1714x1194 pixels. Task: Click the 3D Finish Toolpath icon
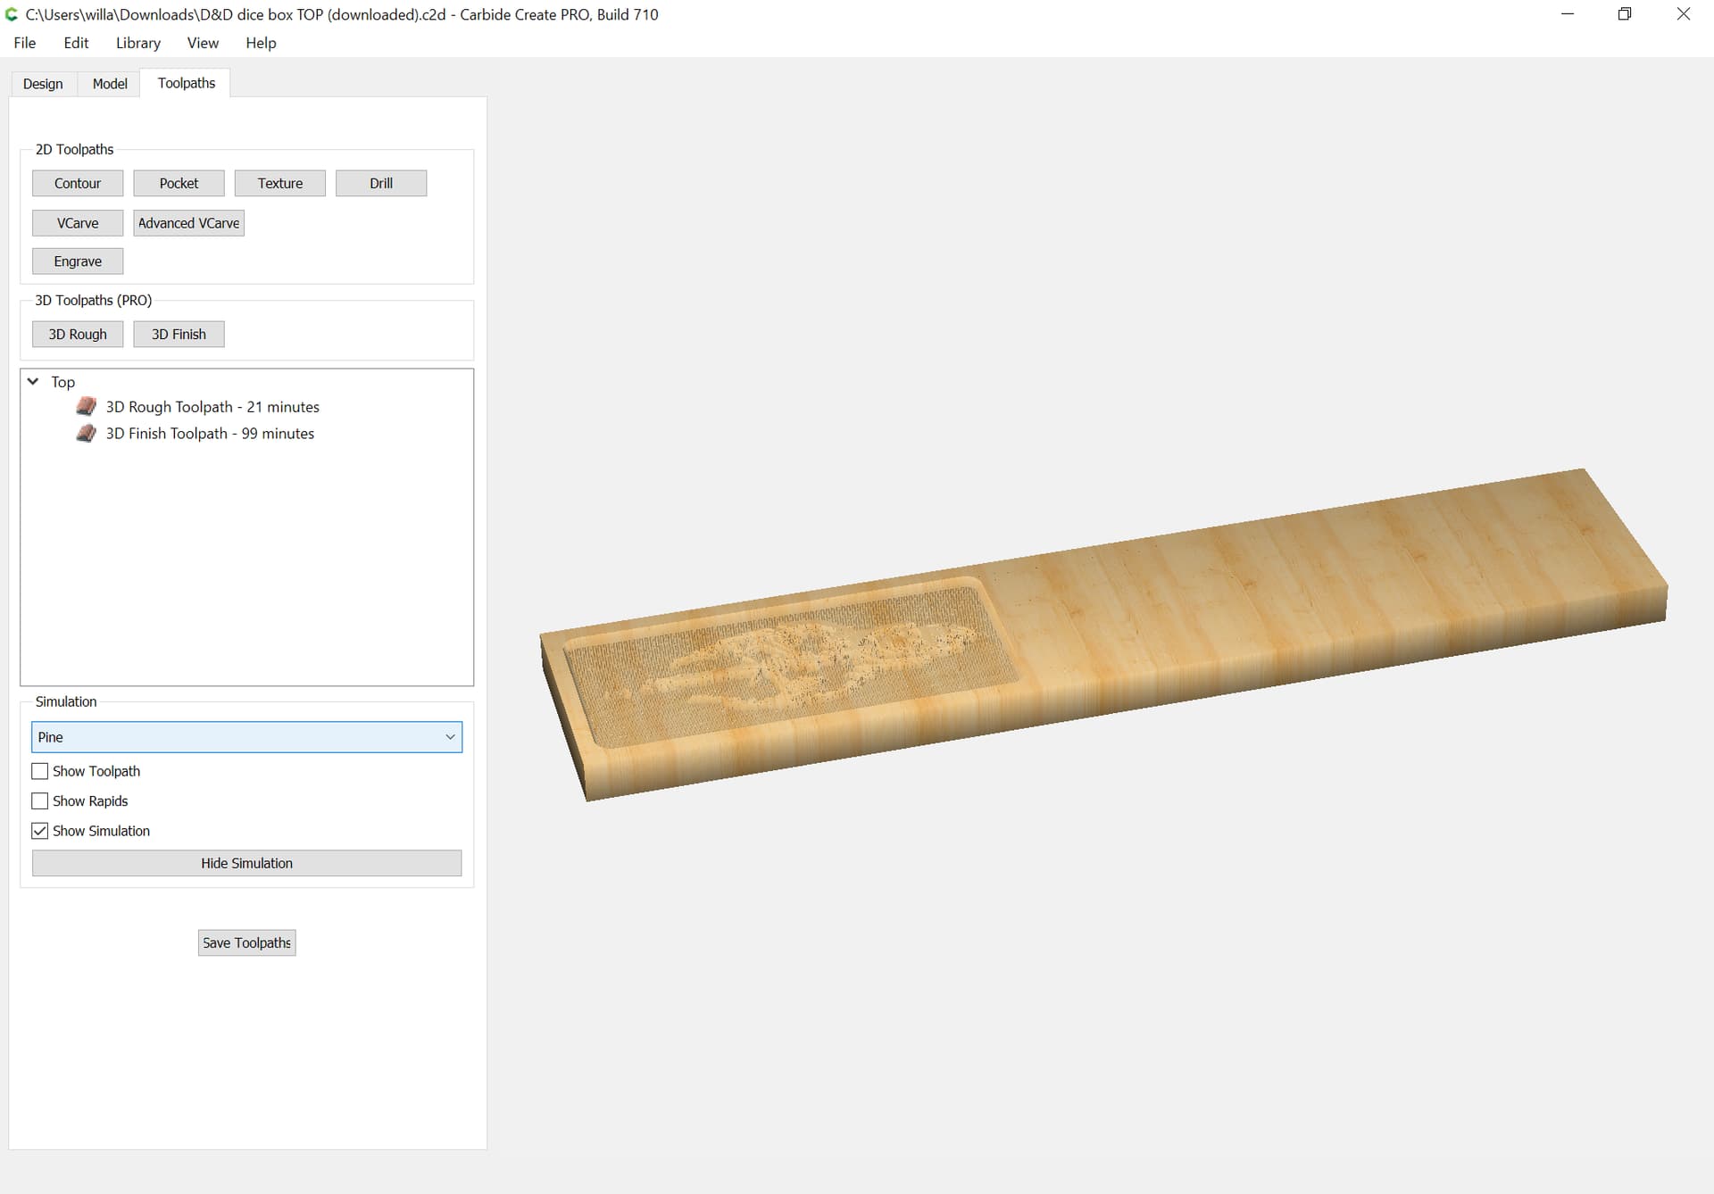point(86,434)
